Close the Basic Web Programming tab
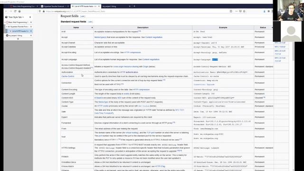Viewport: 304px width, 171px height. click(37, 6)
